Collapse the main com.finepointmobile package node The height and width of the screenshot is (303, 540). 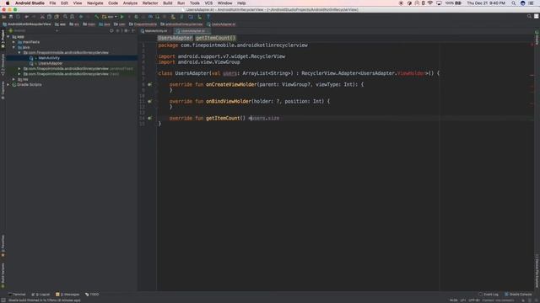coord(19,52)
